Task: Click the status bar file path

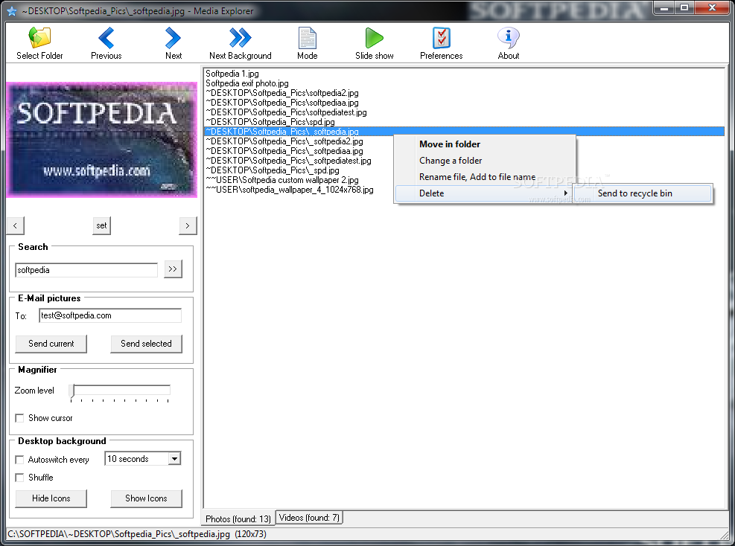Action: pyautogui.click(x=137, y=534)
